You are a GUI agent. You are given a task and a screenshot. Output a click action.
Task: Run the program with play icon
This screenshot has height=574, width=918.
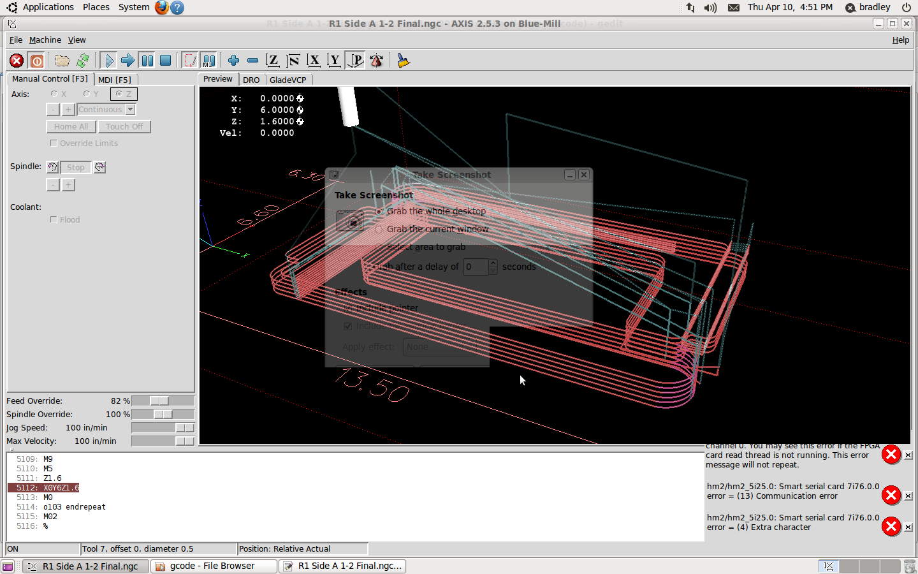(108, 61)
